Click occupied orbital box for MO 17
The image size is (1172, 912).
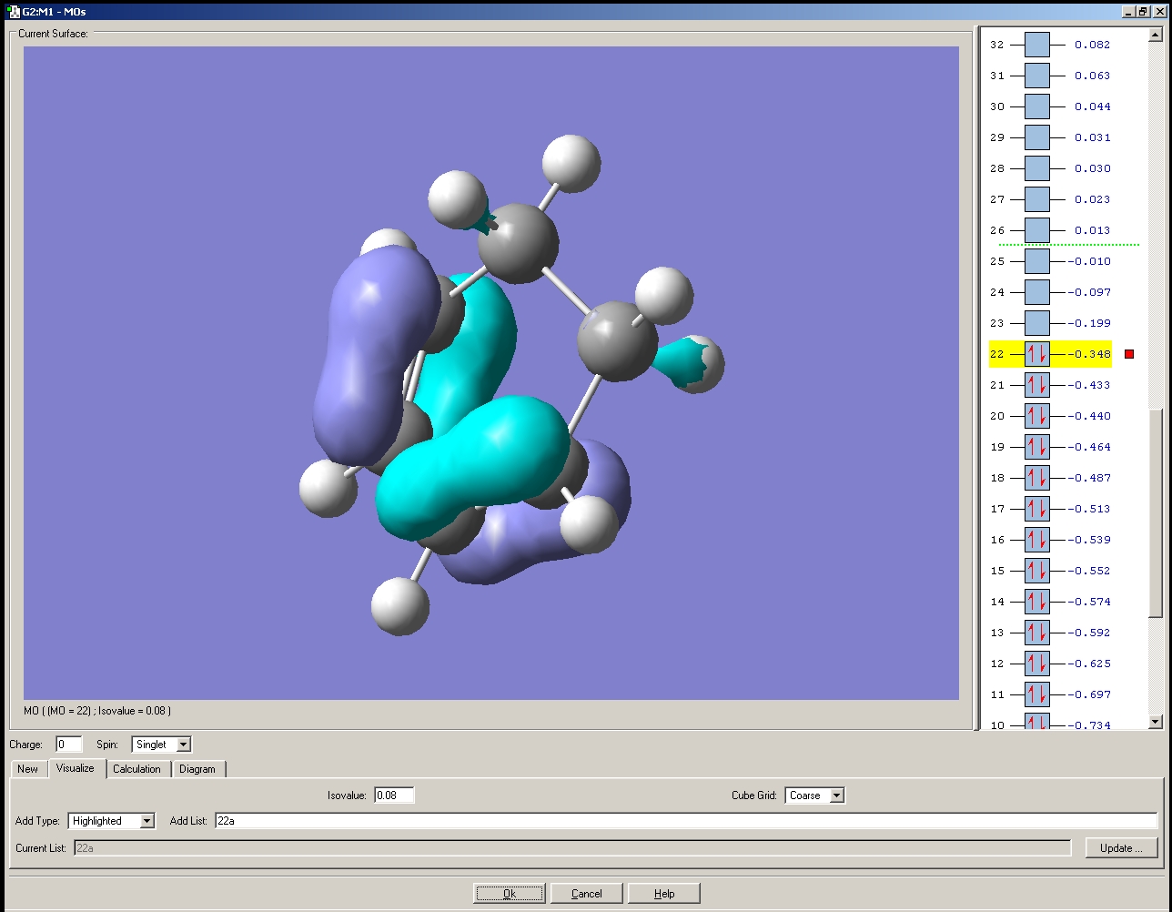(x=1037, y=509)
